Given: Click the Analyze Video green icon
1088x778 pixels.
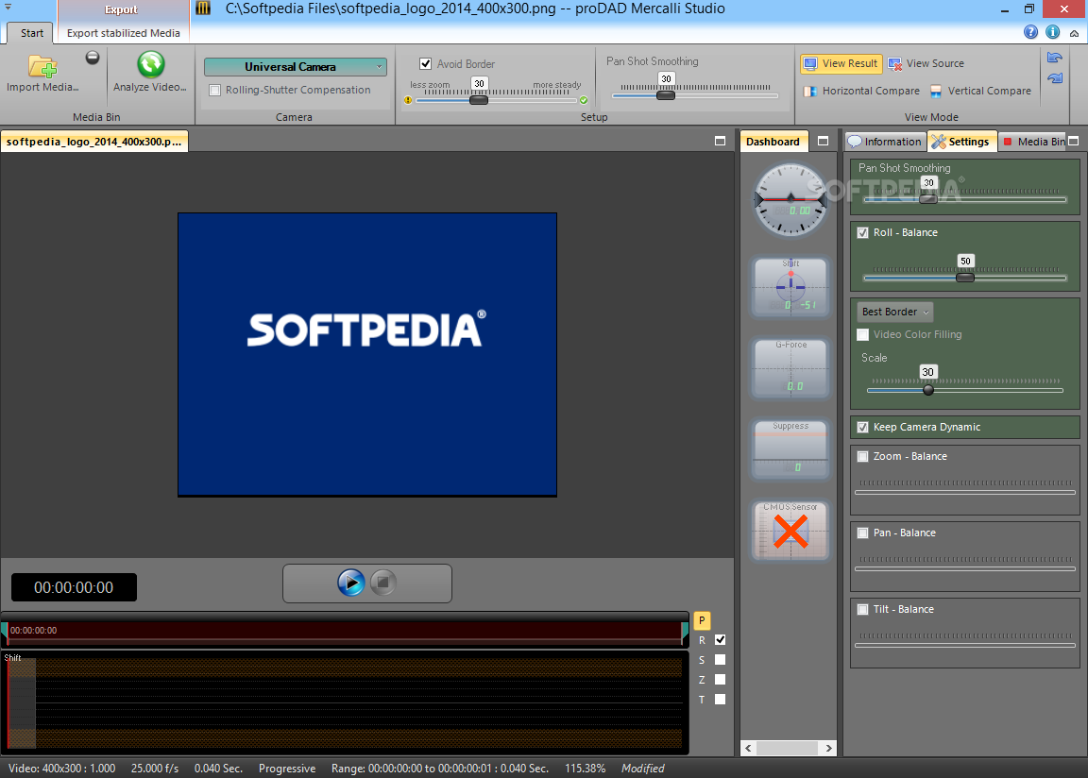Looking at the screenshot, I should coord(150,64).
